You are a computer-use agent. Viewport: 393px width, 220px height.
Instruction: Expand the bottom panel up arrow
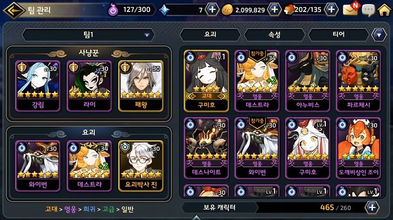click(x=196, y=217)
